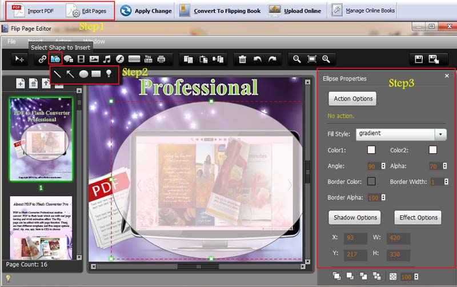The height and width of the screenshot is (287, 457).
Task: Open the Fill Style gradient dropdown
Action: click(401, 134)
